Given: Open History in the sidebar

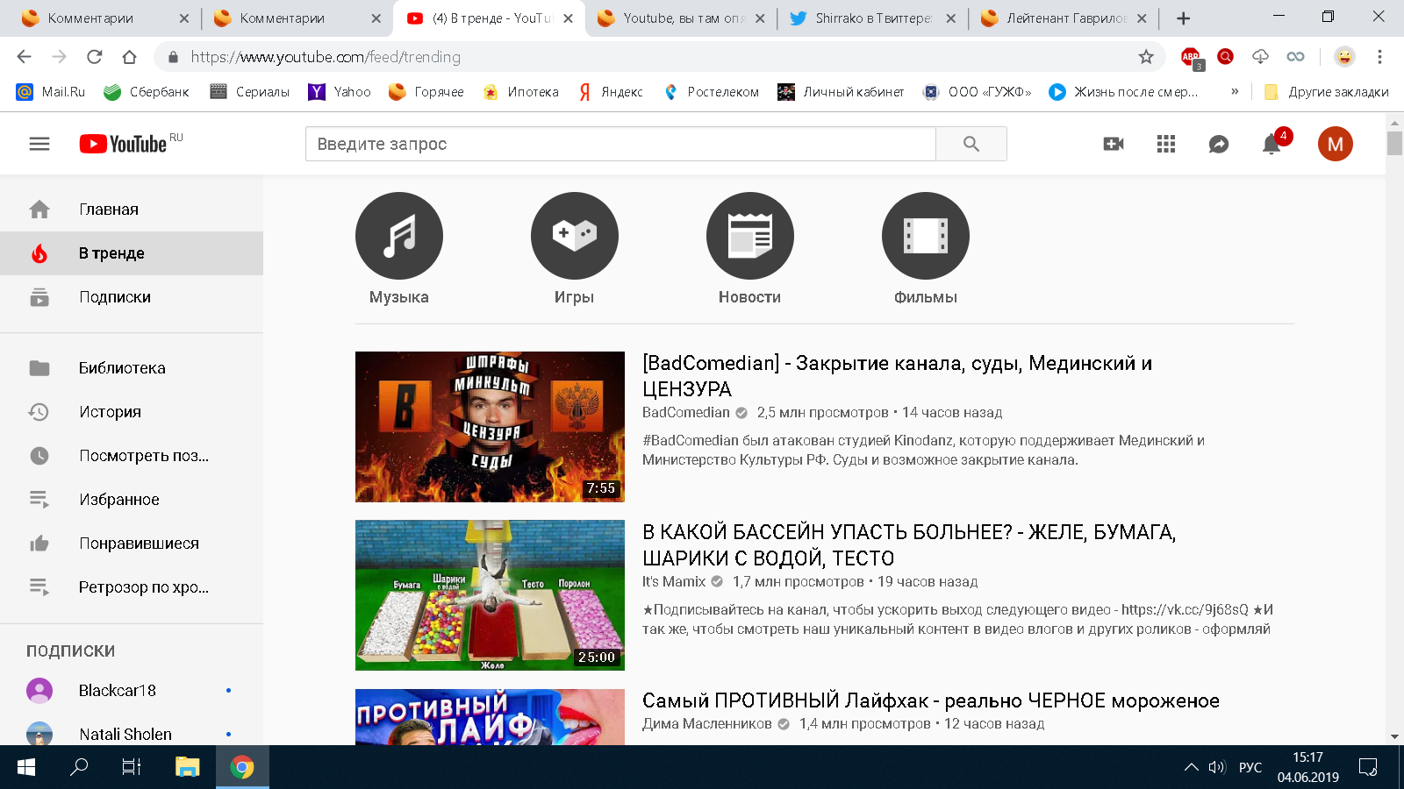Looking at the screenshot, I should point(110,412).
